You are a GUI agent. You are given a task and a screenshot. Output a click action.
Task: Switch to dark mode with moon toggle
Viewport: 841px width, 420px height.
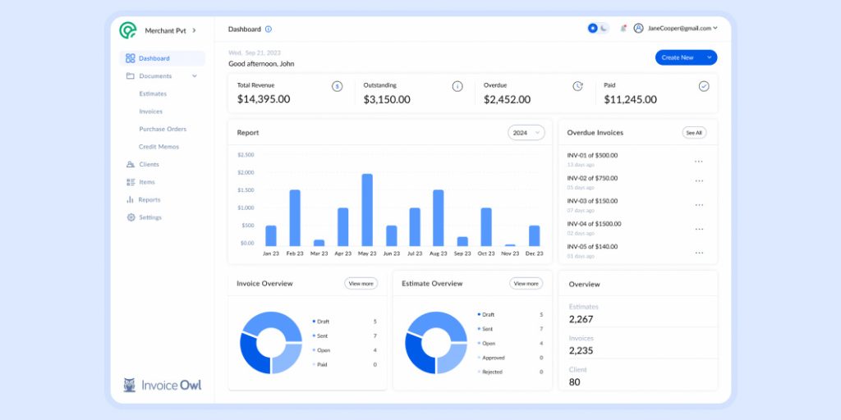click(604, 28)
